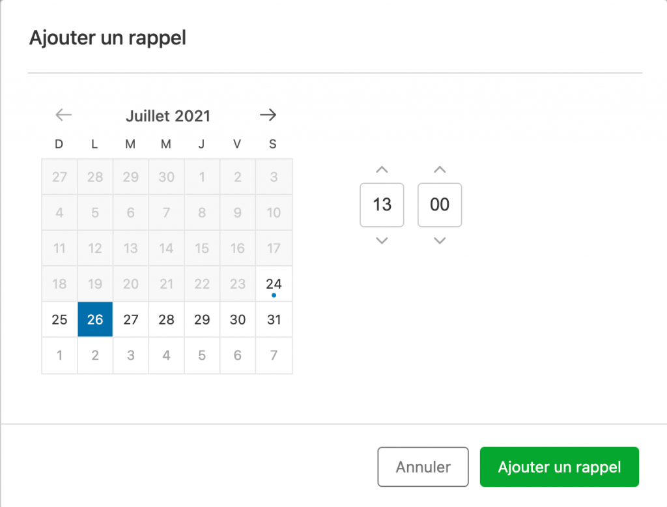
Task: Select August 5 in the last row
Action: pyautogui.click(x=202, y=355)
